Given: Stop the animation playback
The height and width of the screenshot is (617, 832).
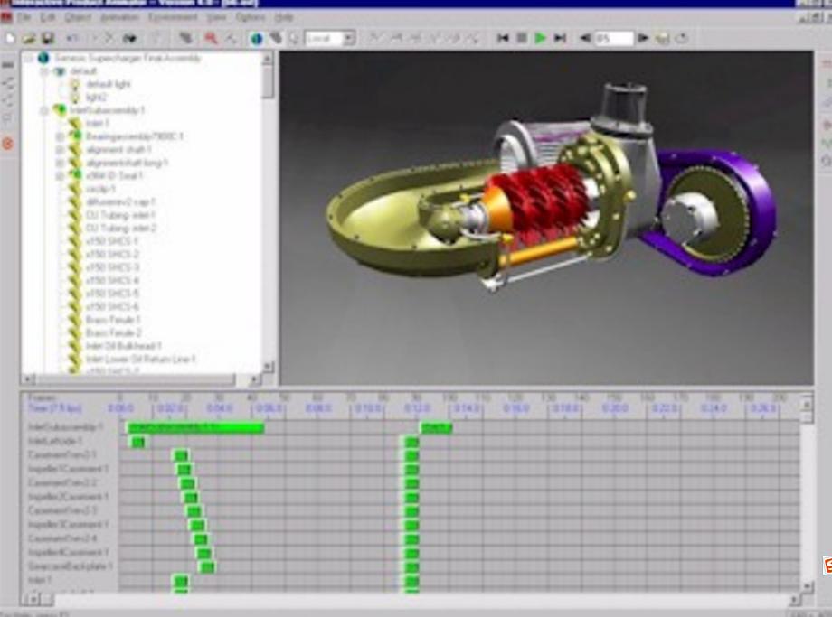Looking at the screenshot, I should click(x=522, y=38).
